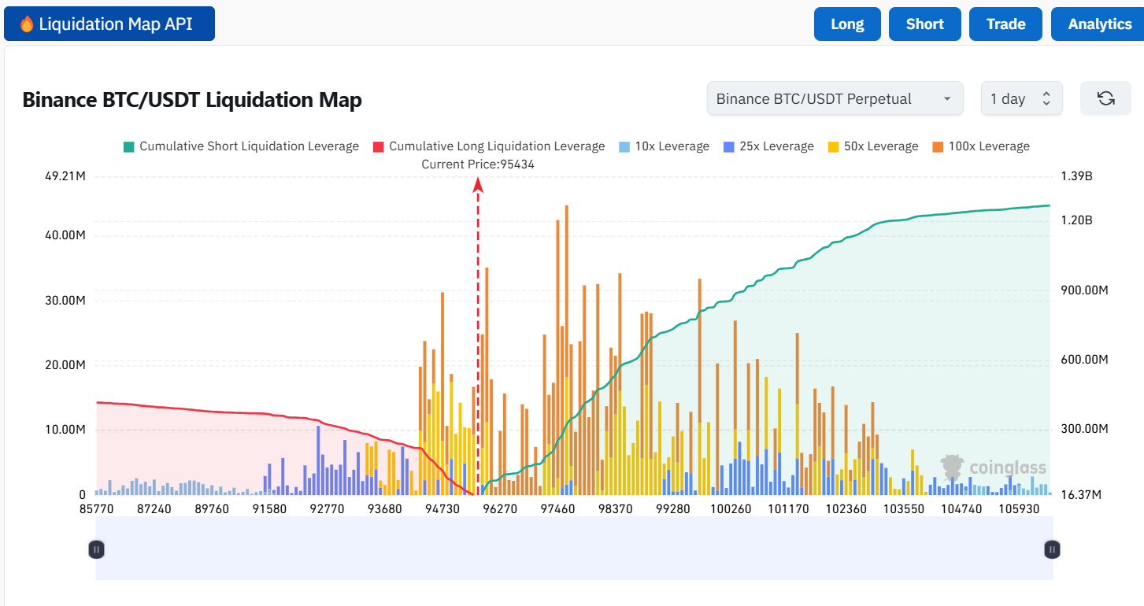
Task: Click the x-axis label 100260
Action: [x=731, y=509]
